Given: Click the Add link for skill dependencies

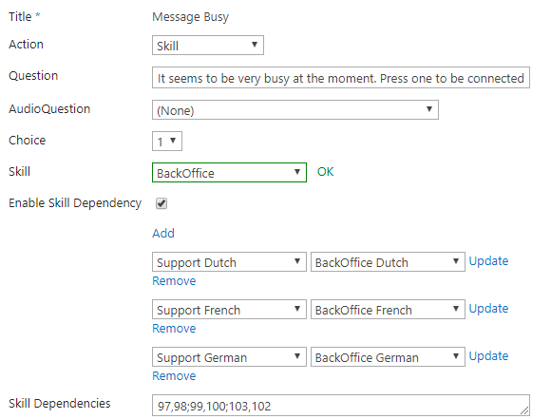Looking at the screenshot, I should [163, 233].
